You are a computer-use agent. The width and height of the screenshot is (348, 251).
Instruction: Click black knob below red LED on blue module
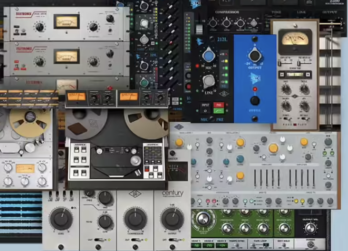[x=255, y=101]
